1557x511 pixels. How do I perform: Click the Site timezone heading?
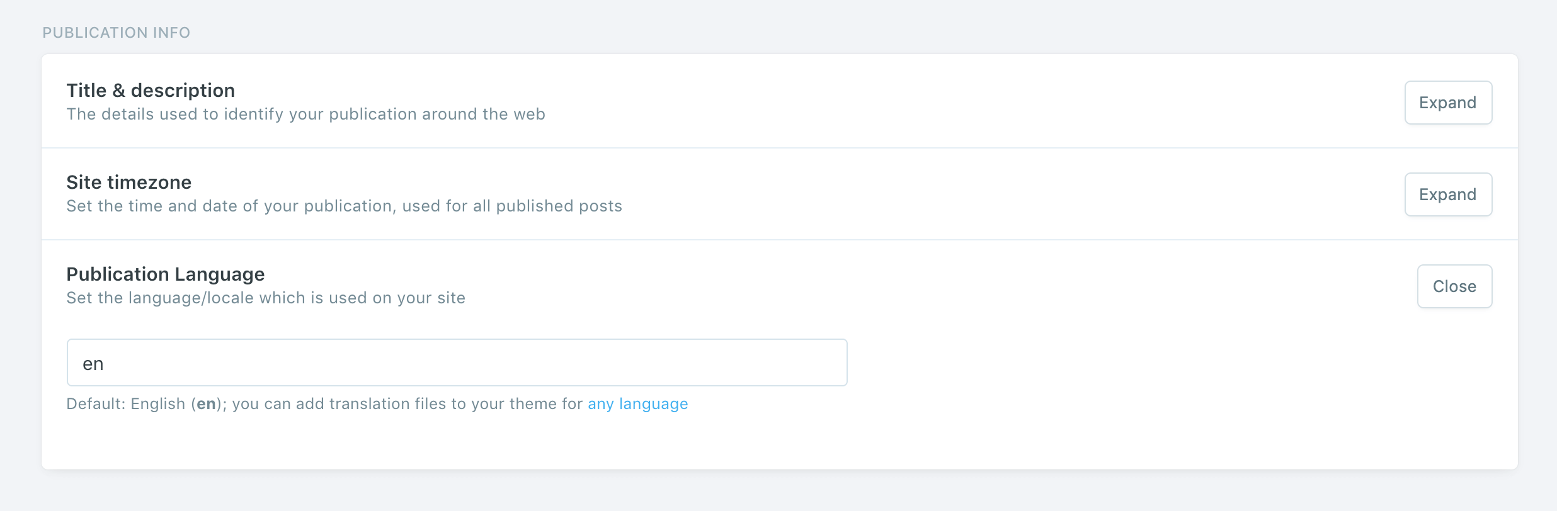128,182
